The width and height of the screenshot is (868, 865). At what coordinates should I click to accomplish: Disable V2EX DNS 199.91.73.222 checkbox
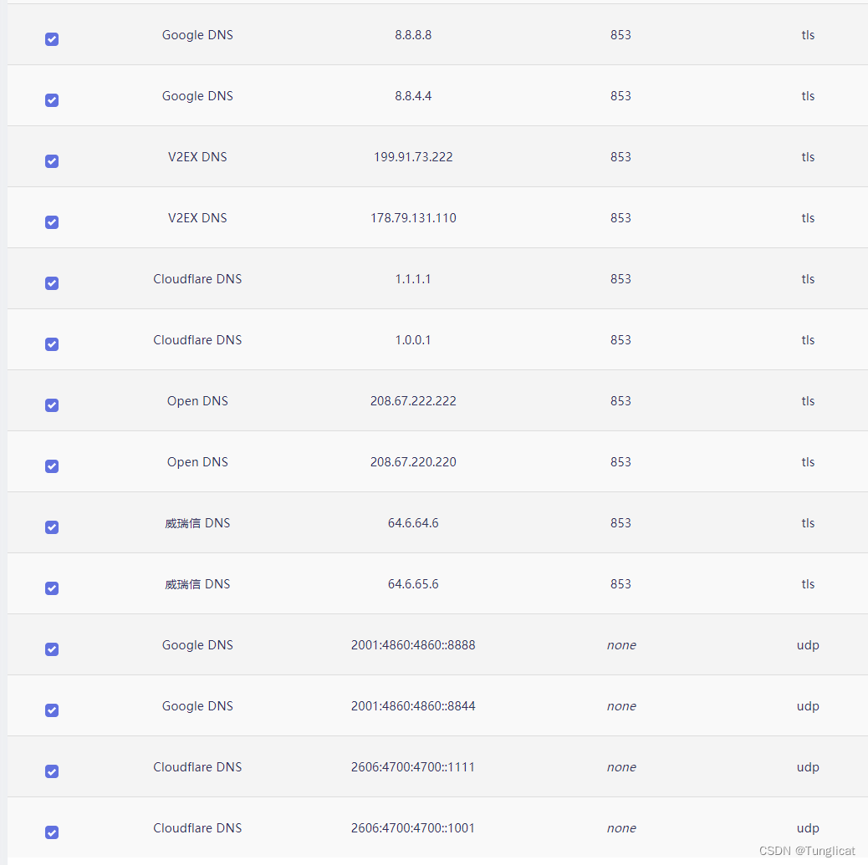coord(52,161)
